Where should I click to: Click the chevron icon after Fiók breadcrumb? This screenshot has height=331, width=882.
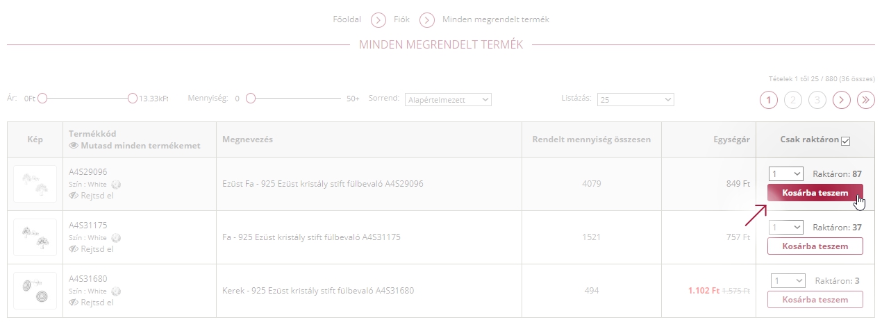tap(427, 19)
